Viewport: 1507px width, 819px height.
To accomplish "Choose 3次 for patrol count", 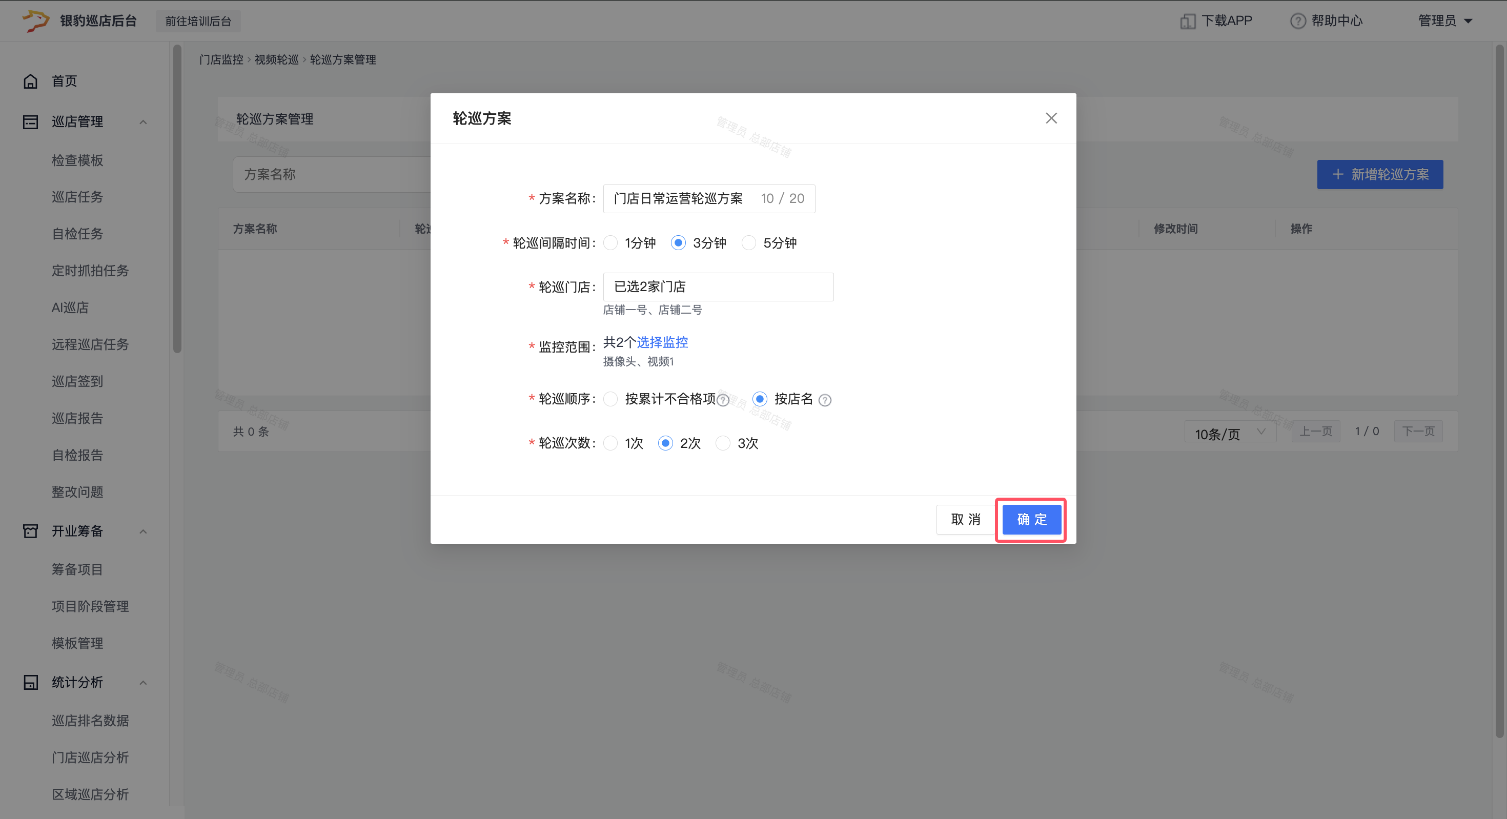I will pyautogui.click(x=723, y=443).
